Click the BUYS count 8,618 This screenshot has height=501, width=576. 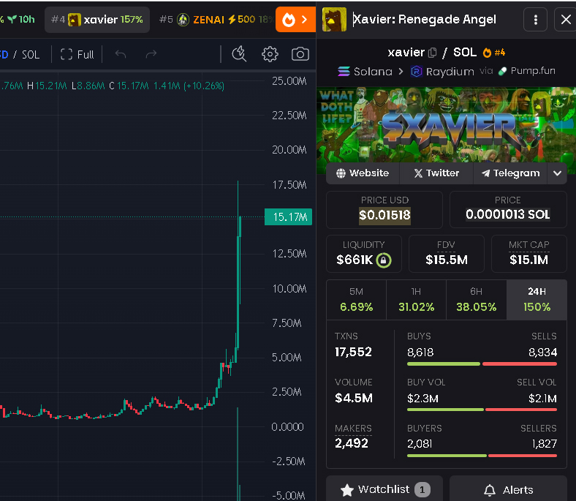420,353
